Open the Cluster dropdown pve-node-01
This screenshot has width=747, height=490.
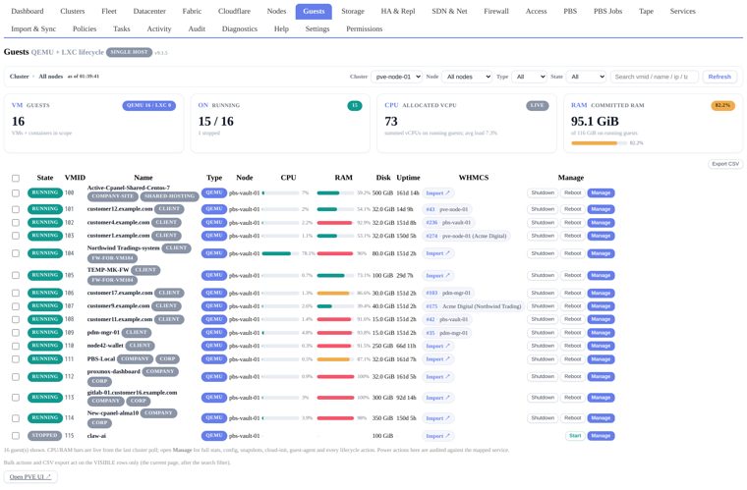pyautogui.click(x=396, y=77)
